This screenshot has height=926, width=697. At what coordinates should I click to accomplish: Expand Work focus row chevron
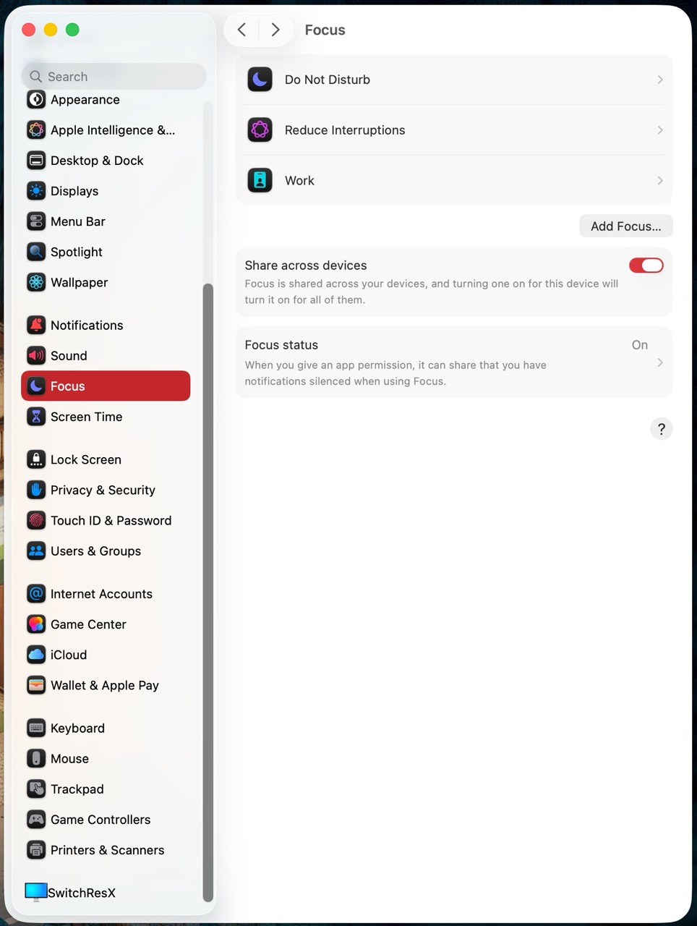[x=660, y=181]
